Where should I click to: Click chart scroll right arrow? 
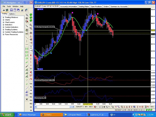point(73,107)
